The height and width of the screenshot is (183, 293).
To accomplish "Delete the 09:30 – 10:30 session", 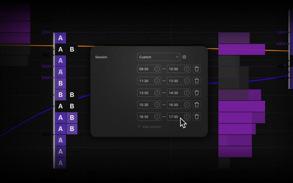I will (x=197, y=69).
